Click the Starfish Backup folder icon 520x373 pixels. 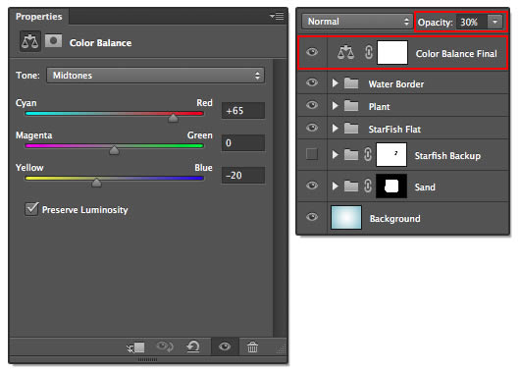point(351,154)
